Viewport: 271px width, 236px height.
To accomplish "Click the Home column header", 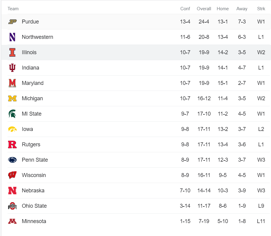I will point(223,9).
